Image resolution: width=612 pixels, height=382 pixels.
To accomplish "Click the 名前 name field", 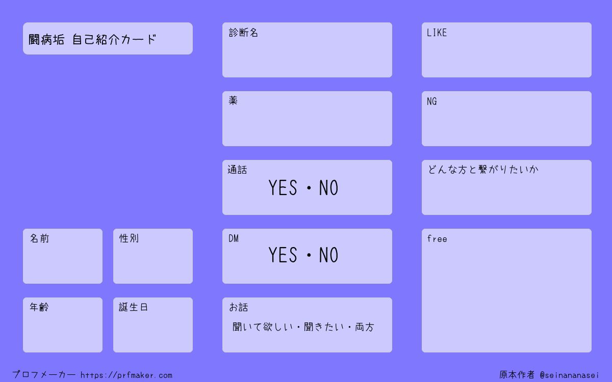I will (63, 256).
